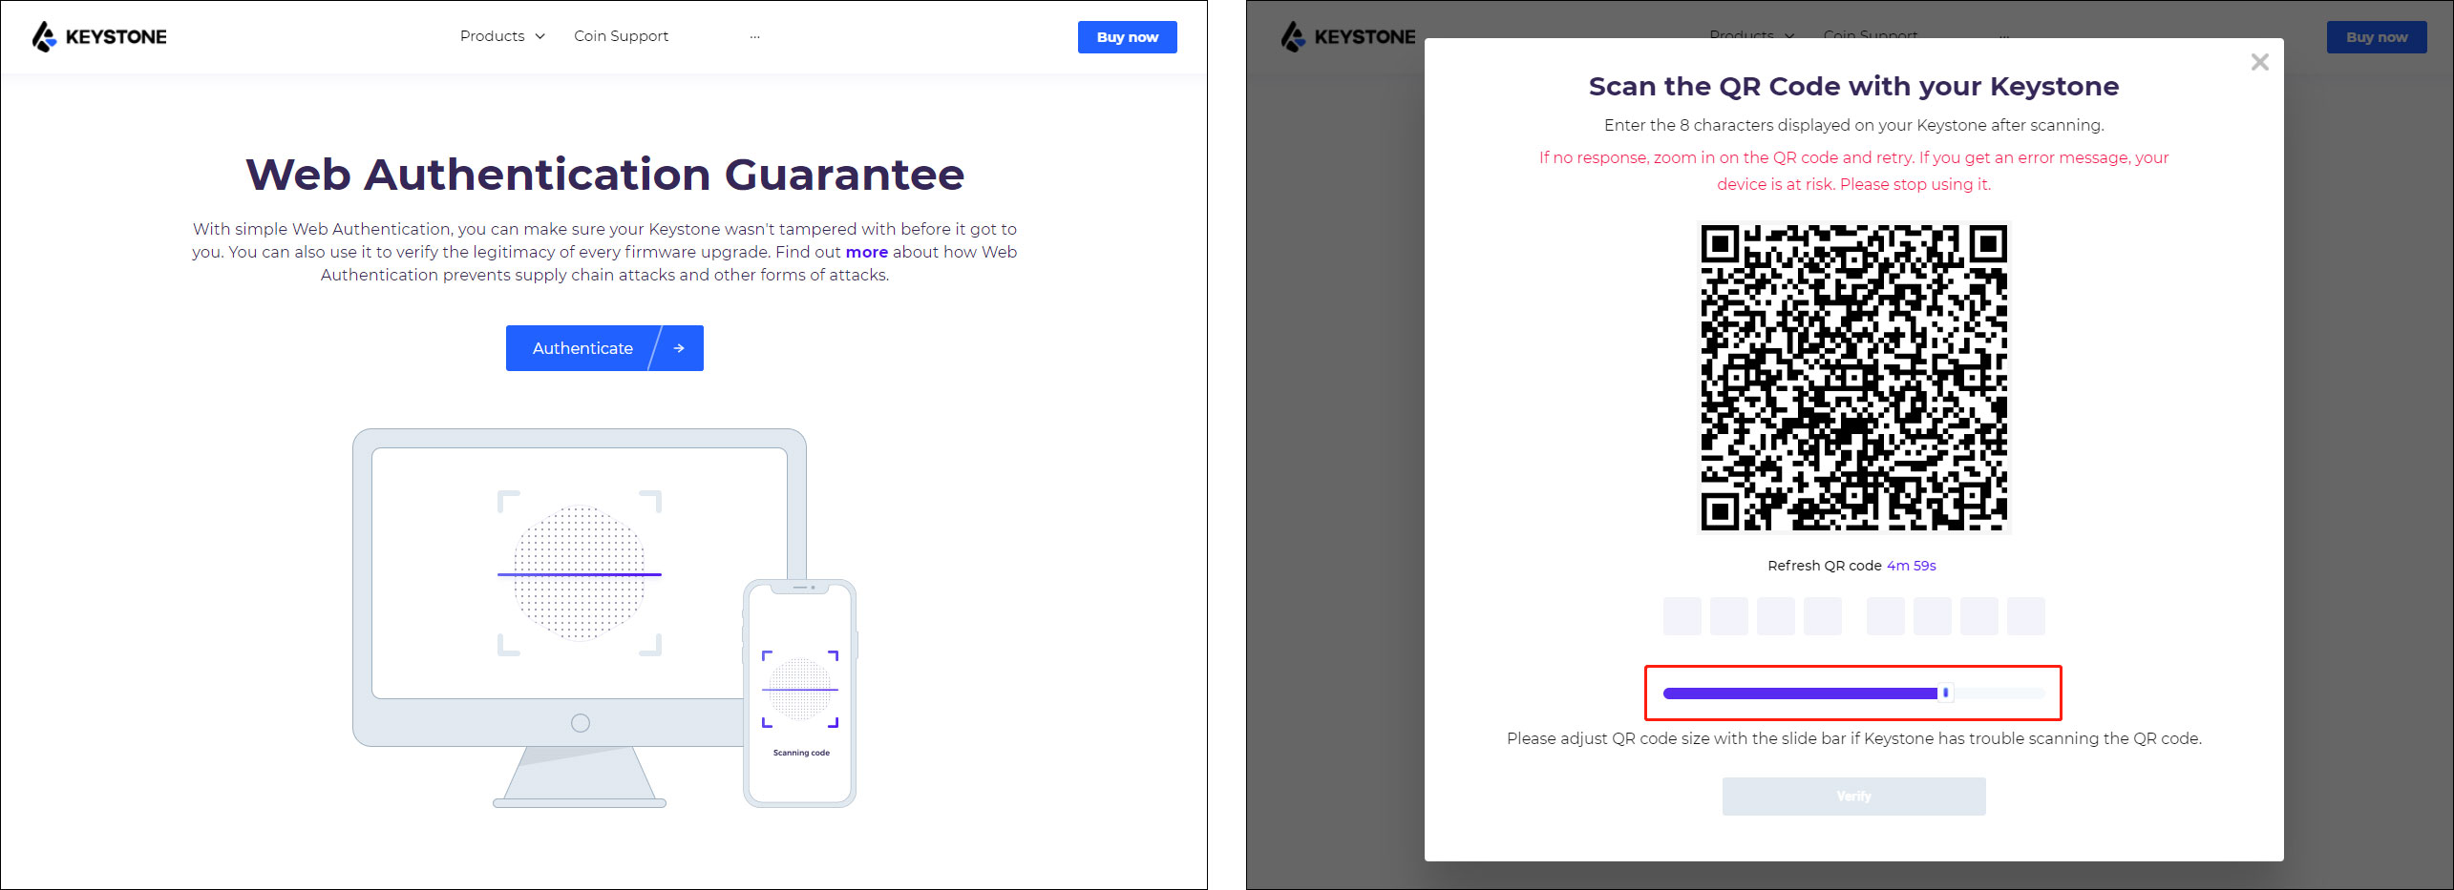Click the first character input box
Screen dimensions: 2454x890
(1682, 615)
